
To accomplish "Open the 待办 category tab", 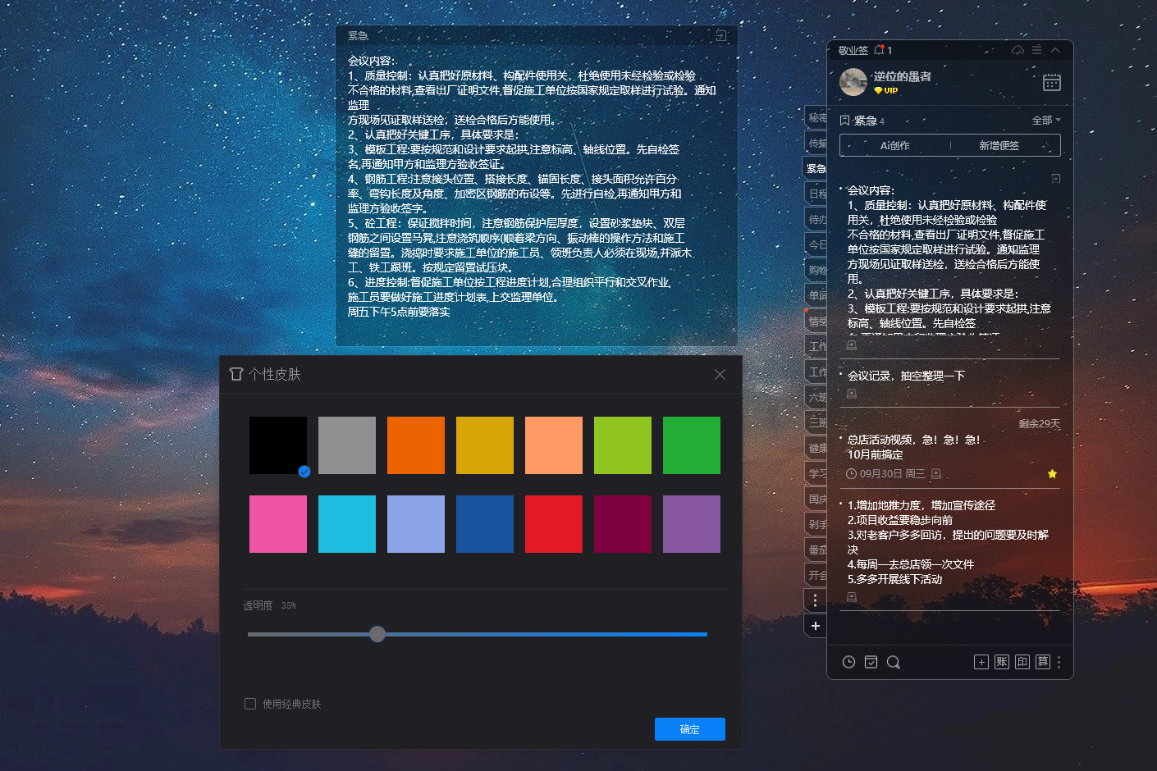I will pos(816,219).
